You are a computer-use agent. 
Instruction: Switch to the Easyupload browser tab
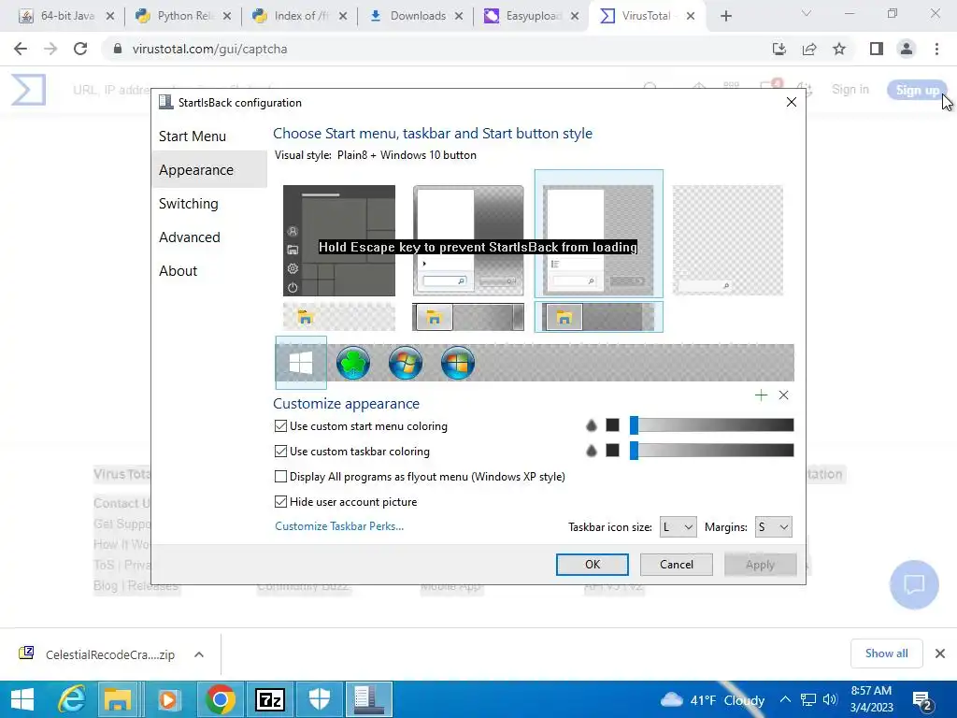[532, 16]
